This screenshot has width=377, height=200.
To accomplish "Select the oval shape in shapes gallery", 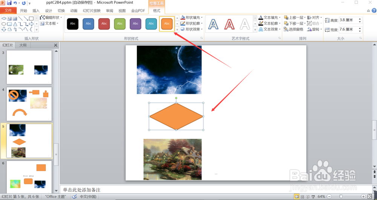I will click(4, 24).
